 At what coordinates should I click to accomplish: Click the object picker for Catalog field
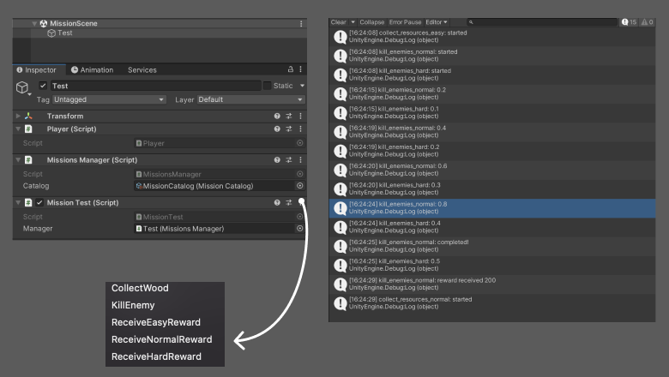[299, 185]
